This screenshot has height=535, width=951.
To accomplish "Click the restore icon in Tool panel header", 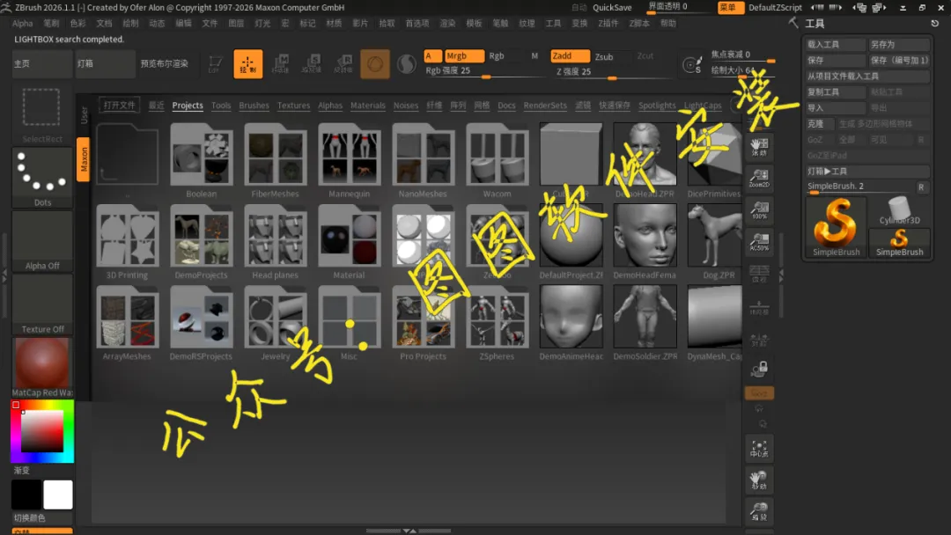I will 934,23.
